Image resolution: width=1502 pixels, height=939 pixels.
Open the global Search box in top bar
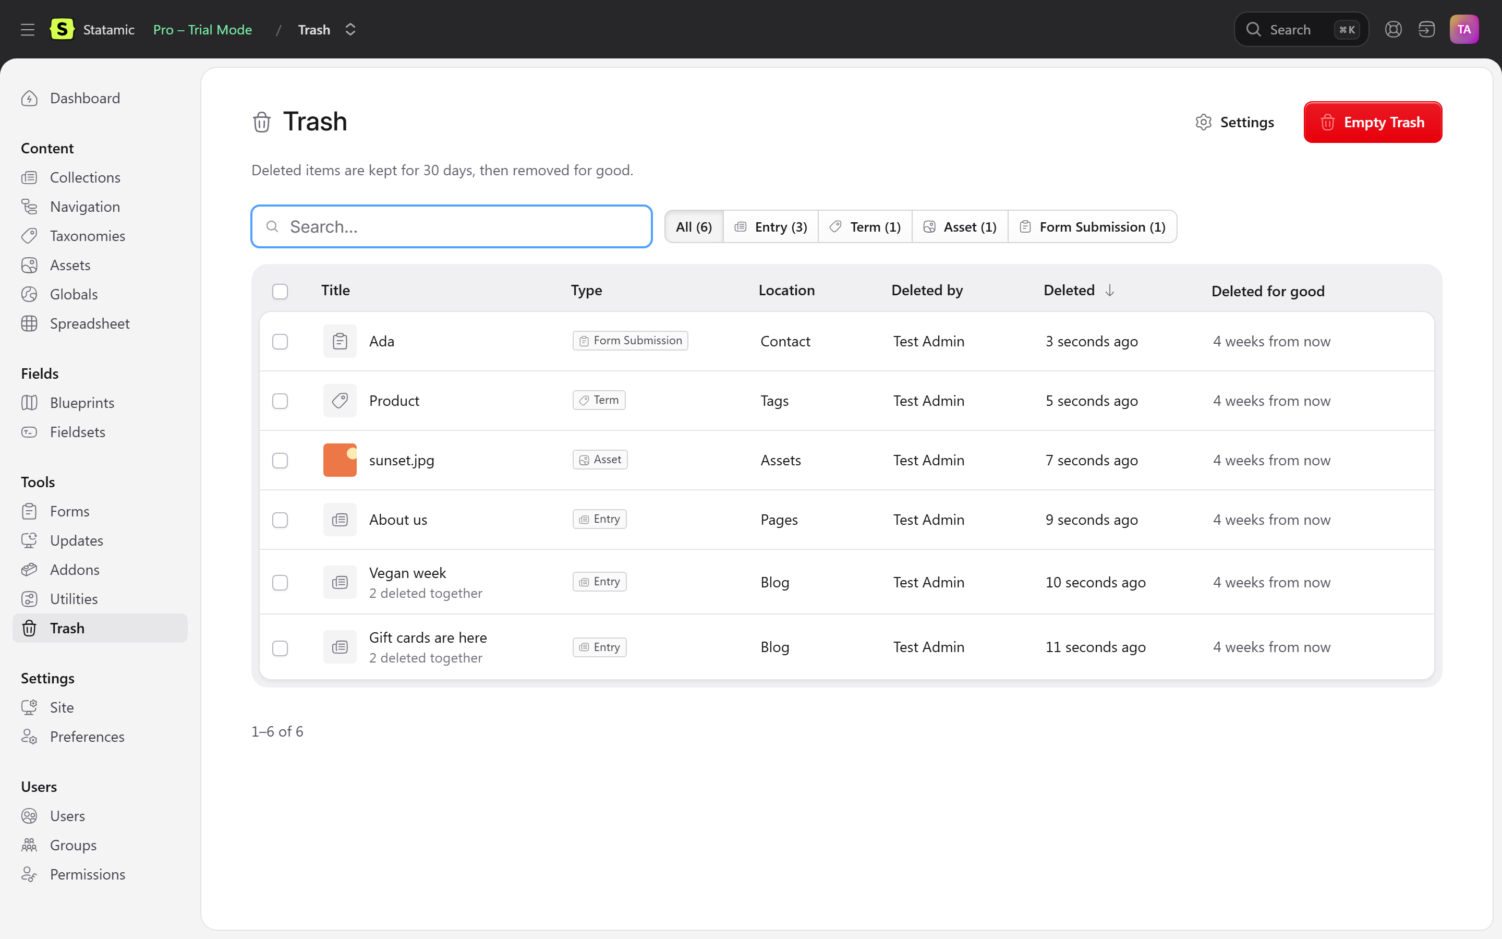coord(1301,29)
